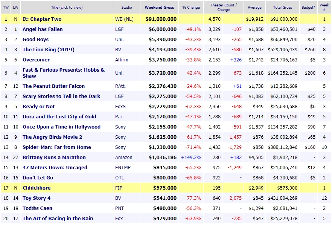Click the $431,804,269 total gross value
This screenshot has height=225, width=332.
(x=283, y=198)
